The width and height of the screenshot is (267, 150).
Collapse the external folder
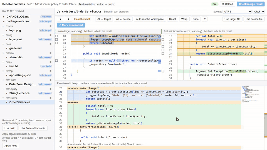pyautogui.click(x=3, y=53)
